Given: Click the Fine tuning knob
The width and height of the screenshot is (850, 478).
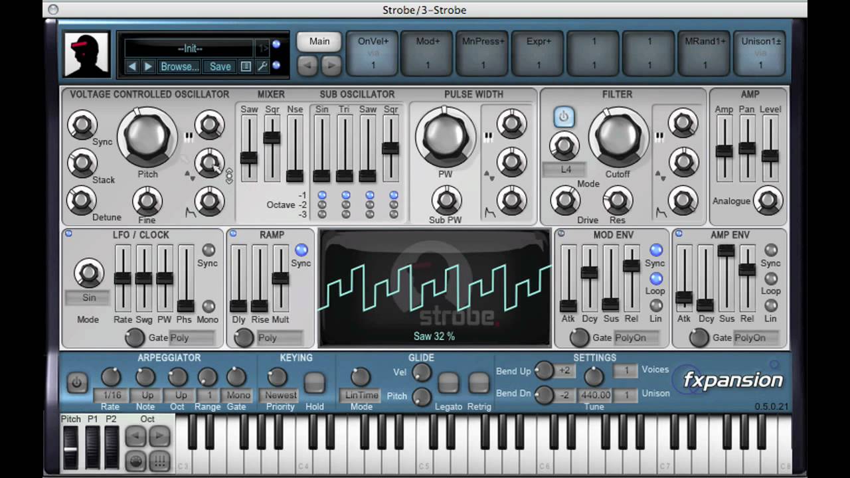Looking at the screenshot, I should coord(147,200).
